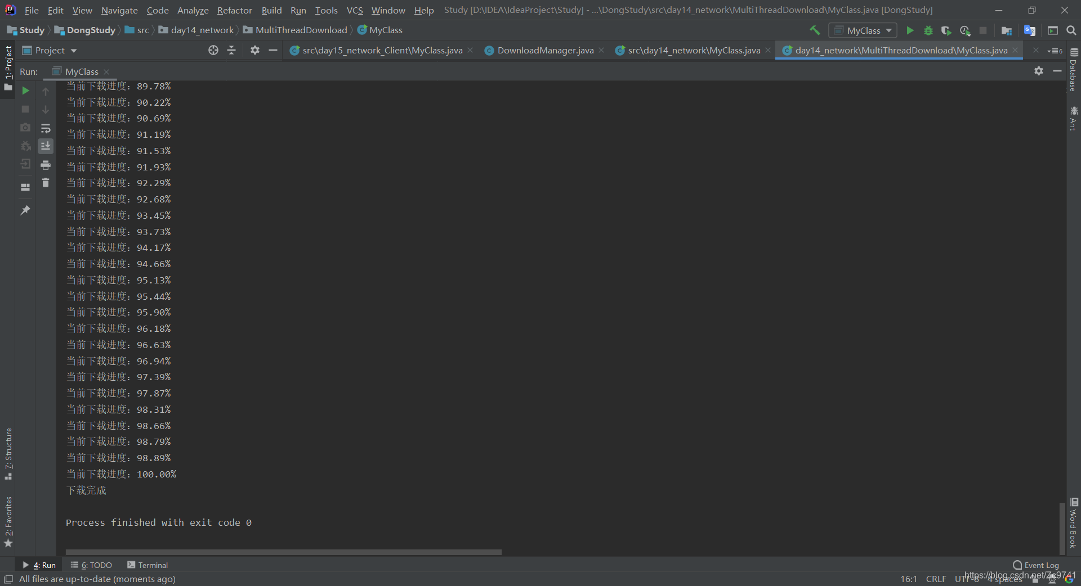Clear all console output with trash icon
The width and height of the screenshot is (1081, 586).
[46, 183]
